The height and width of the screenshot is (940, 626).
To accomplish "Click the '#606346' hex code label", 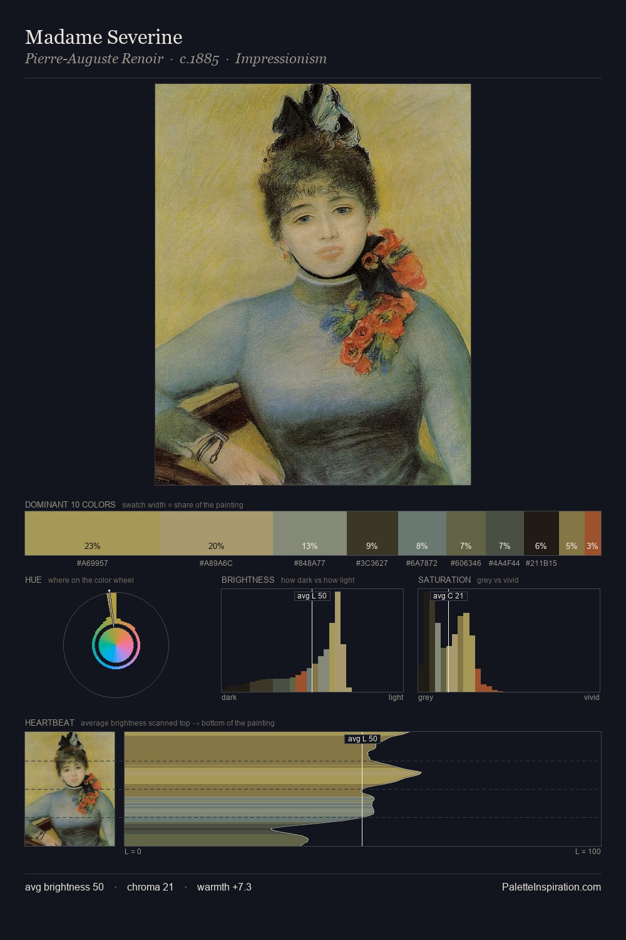I will pos(466,563).
